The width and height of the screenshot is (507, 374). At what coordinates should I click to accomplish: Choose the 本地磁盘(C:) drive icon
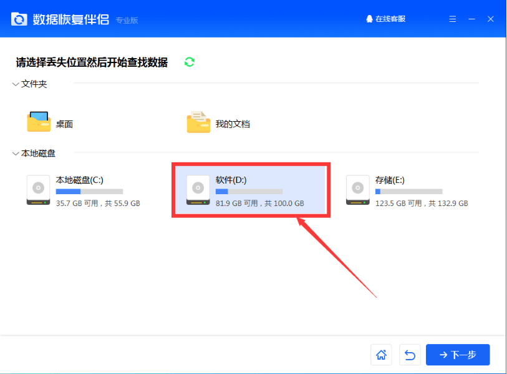pos(39,190)
